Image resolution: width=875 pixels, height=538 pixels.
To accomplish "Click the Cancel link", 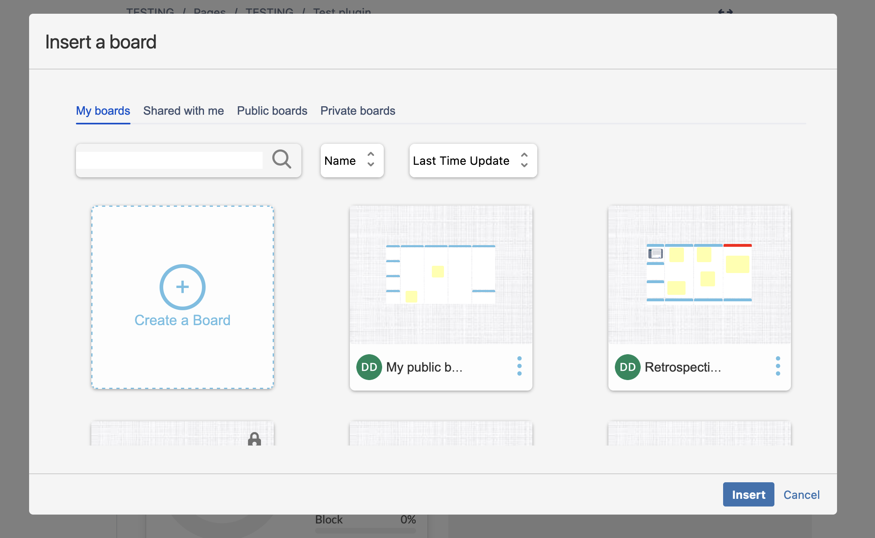I will coord(801,495).
